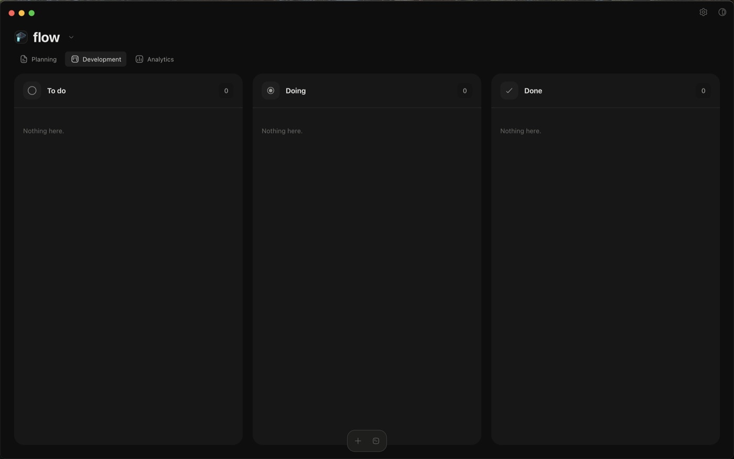Maximize the window with the green button
This screenshot has width=734, height=459.
pos(31,13)
